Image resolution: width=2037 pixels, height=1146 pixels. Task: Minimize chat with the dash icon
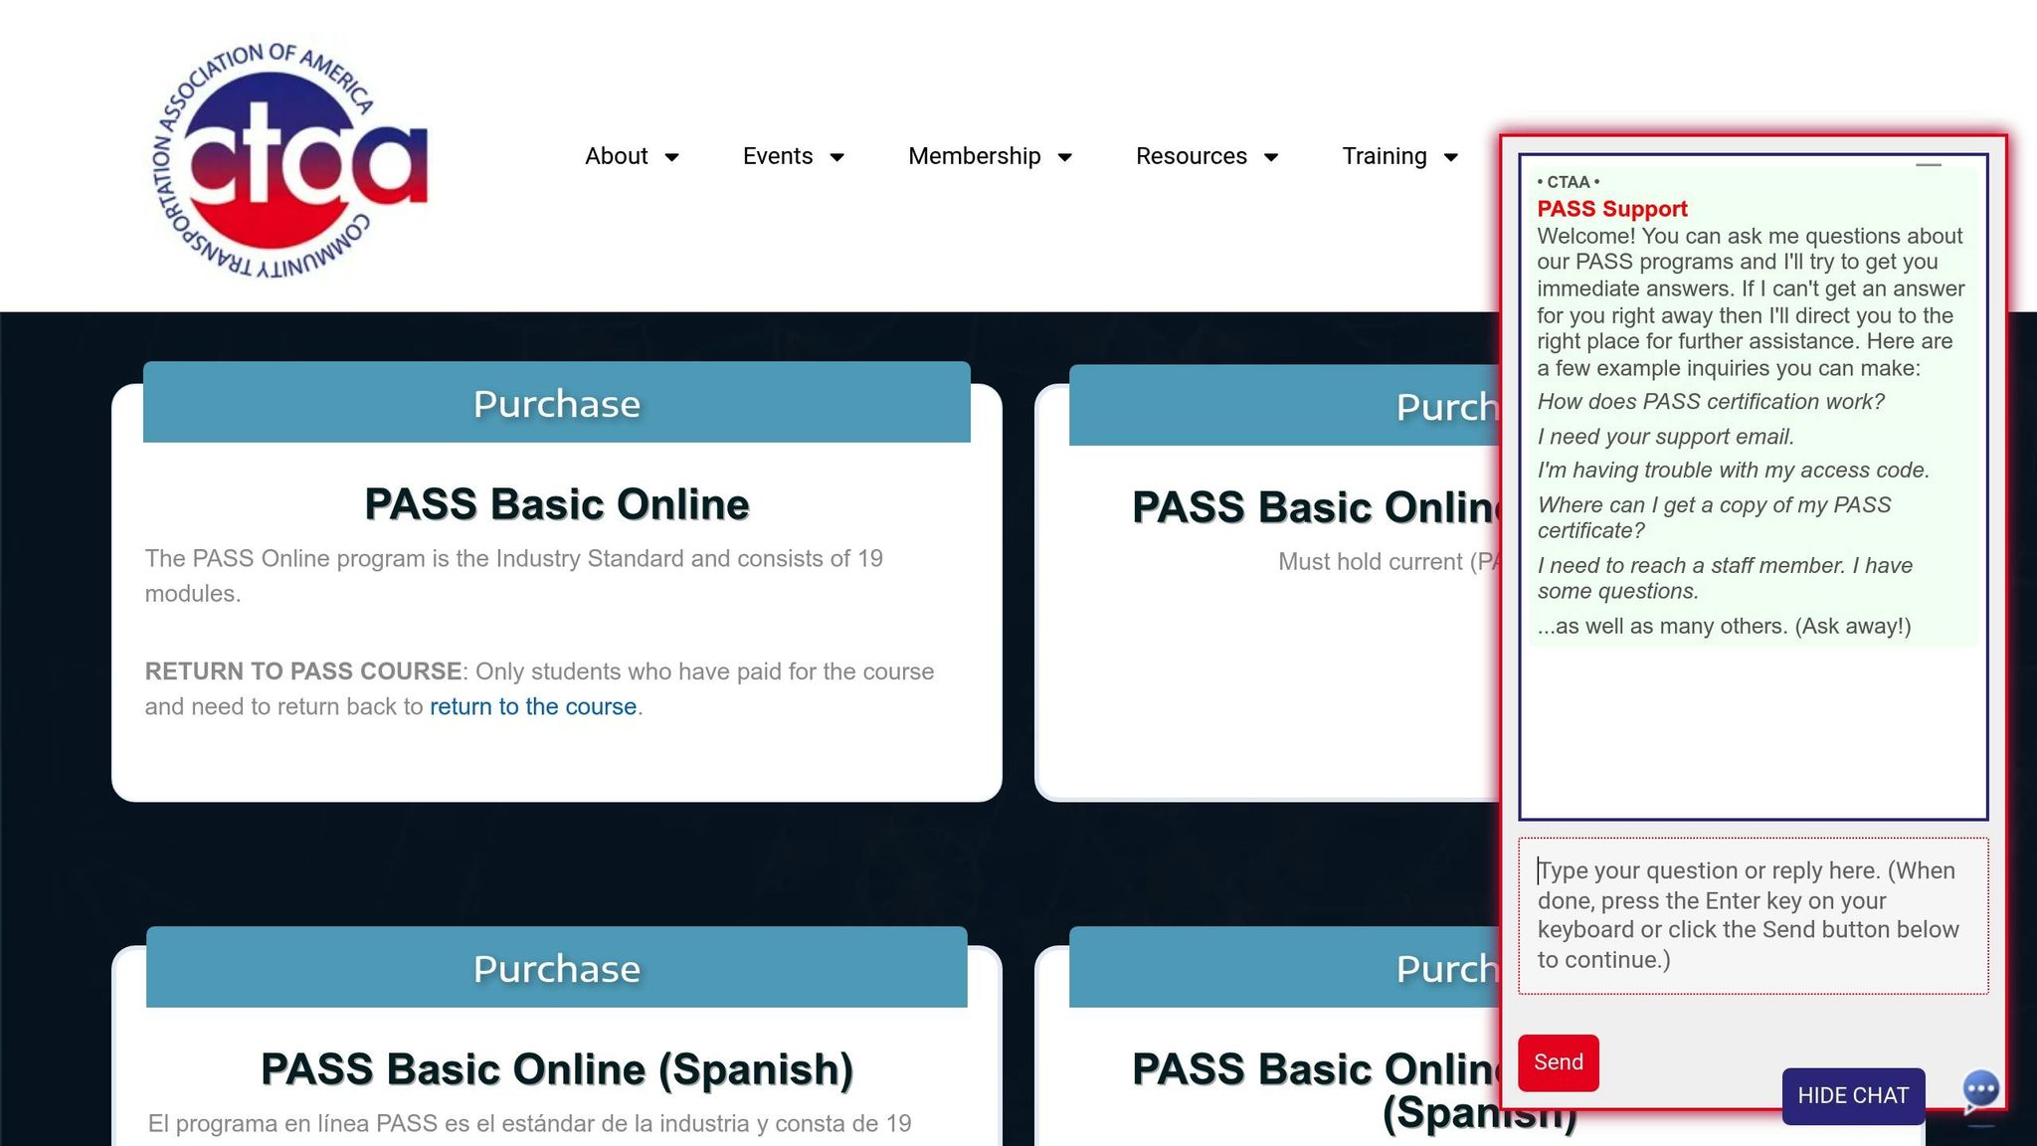click(x=1928, y=165)
